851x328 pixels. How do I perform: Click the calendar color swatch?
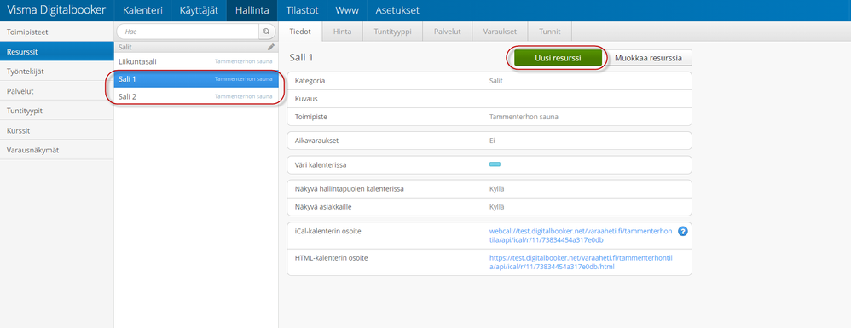click(495, 164)
